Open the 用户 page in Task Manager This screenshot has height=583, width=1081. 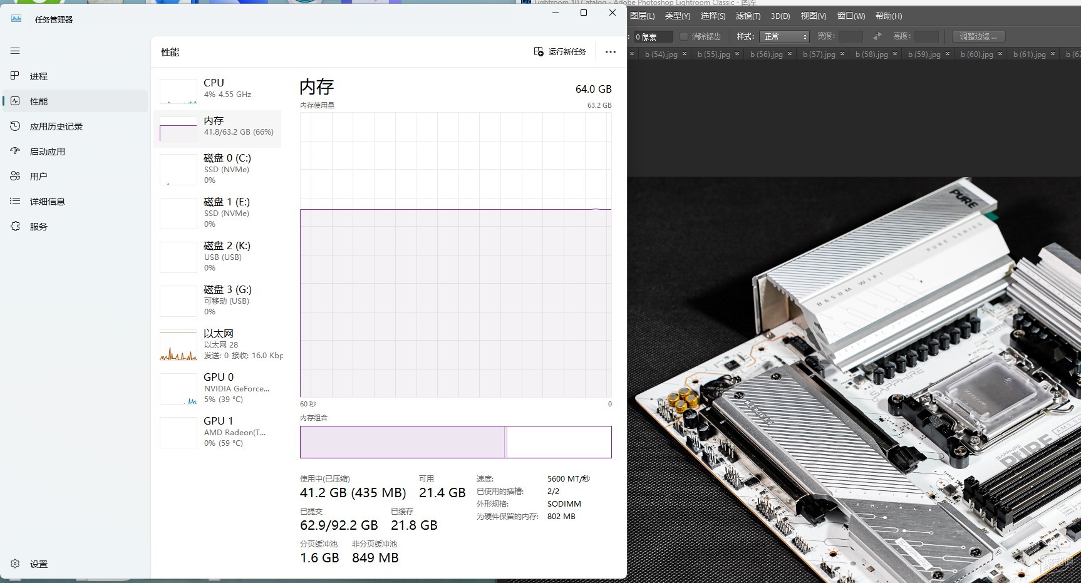click(x=75, y=177)
